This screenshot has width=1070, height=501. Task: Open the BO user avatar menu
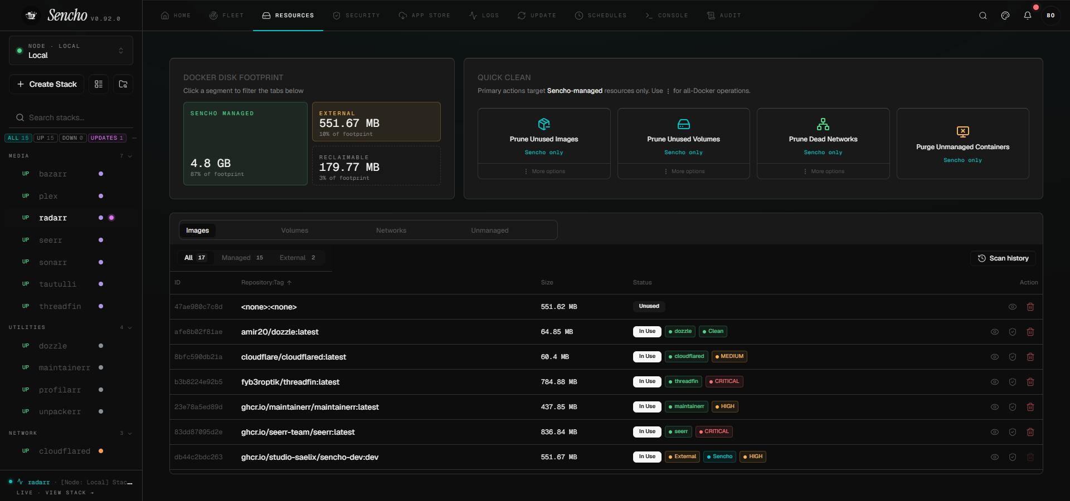click(1050, 16)
